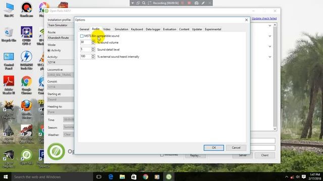Open the Simulation tab

pyautogui.click(x=121, y=29)
